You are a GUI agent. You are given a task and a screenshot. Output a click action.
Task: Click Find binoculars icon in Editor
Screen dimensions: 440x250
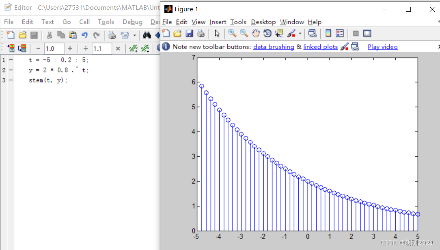(x=147, y=35)
